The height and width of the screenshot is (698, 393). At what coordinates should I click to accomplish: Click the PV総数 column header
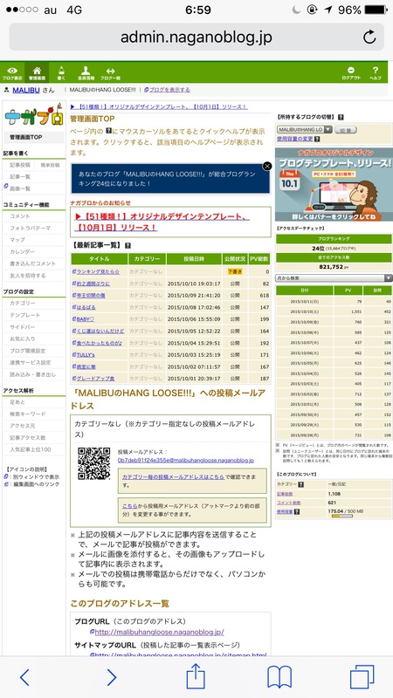[x=259, y=259]
